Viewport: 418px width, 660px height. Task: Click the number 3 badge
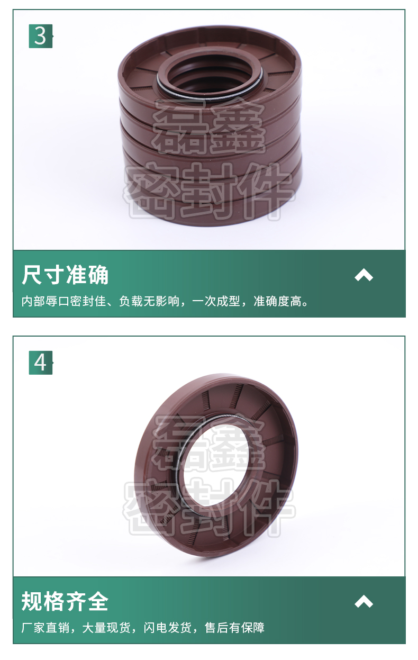point(40,36)
